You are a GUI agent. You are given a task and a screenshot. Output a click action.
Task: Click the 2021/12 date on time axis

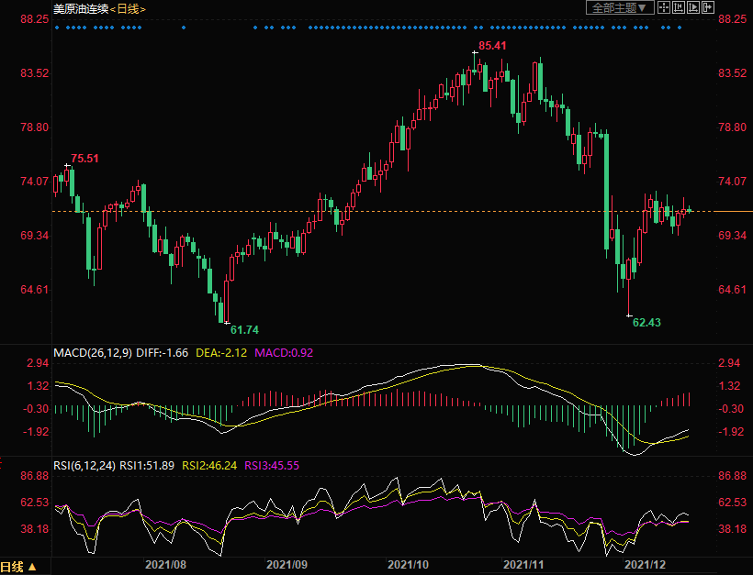click(644, 567)
